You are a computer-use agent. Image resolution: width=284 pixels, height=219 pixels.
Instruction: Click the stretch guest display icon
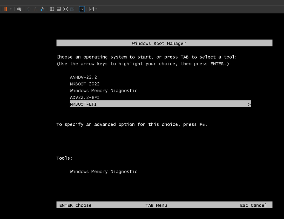(x=92, y=9)
